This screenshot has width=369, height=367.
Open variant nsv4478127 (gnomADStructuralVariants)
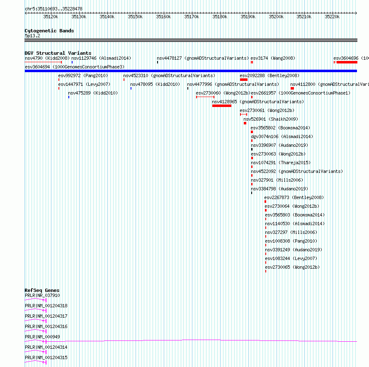click(x=203, y=58)
